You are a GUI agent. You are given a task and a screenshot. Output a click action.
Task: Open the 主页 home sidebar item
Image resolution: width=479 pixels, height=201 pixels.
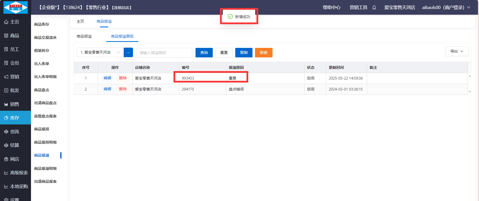[x=15, y=22]
